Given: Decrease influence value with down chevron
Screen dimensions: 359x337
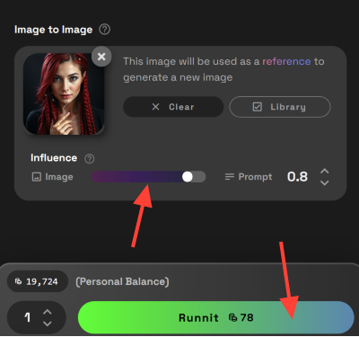Looking at the screenshot, I should pyautogui.click(x=325, y=182).
